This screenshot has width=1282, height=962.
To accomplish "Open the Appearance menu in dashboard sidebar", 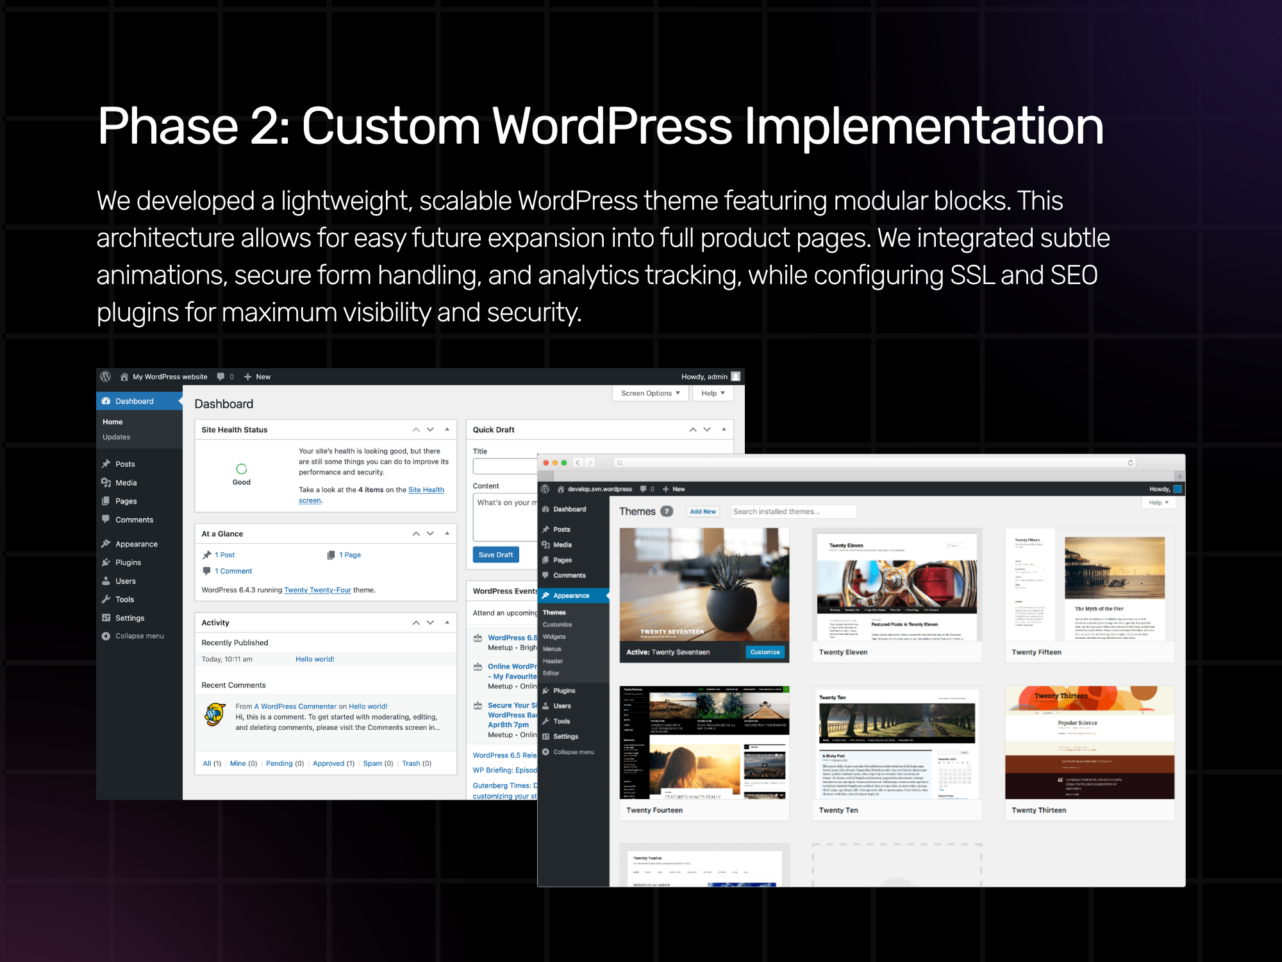I will (136, 544).
